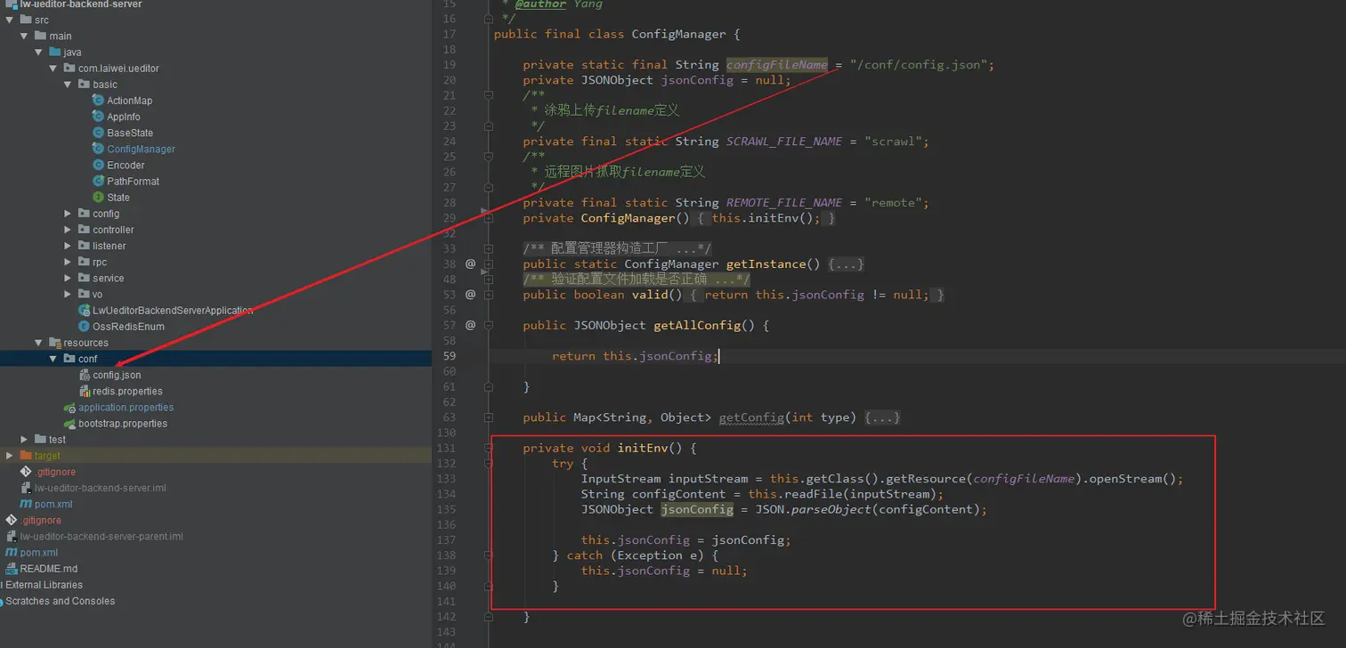Fold the initEnv method at line 131
The height and width of the screenshot is (648, 1346).
coord(488,449)
